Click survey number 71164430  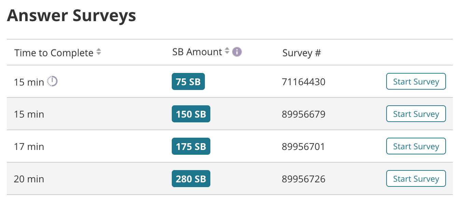(x=304, y=81)
